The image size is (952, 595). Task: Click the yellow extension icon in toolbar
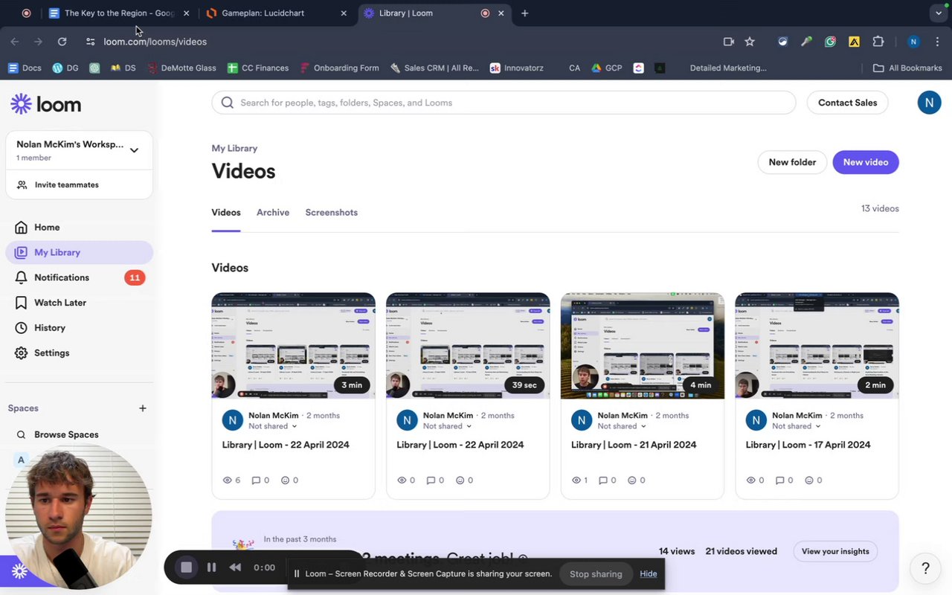pos(854,42)
